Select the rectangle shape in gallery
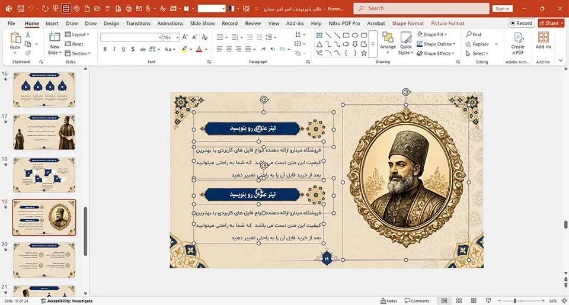569x305 pixels. pyautogui.click(x=346, y=35)
